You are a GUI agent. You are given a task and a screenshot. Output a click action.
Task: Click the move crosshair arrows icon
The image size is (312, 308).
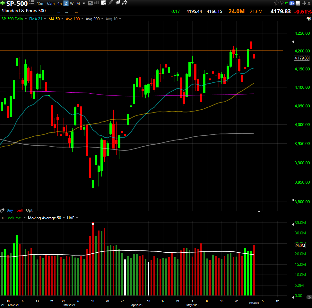(304, 3)
